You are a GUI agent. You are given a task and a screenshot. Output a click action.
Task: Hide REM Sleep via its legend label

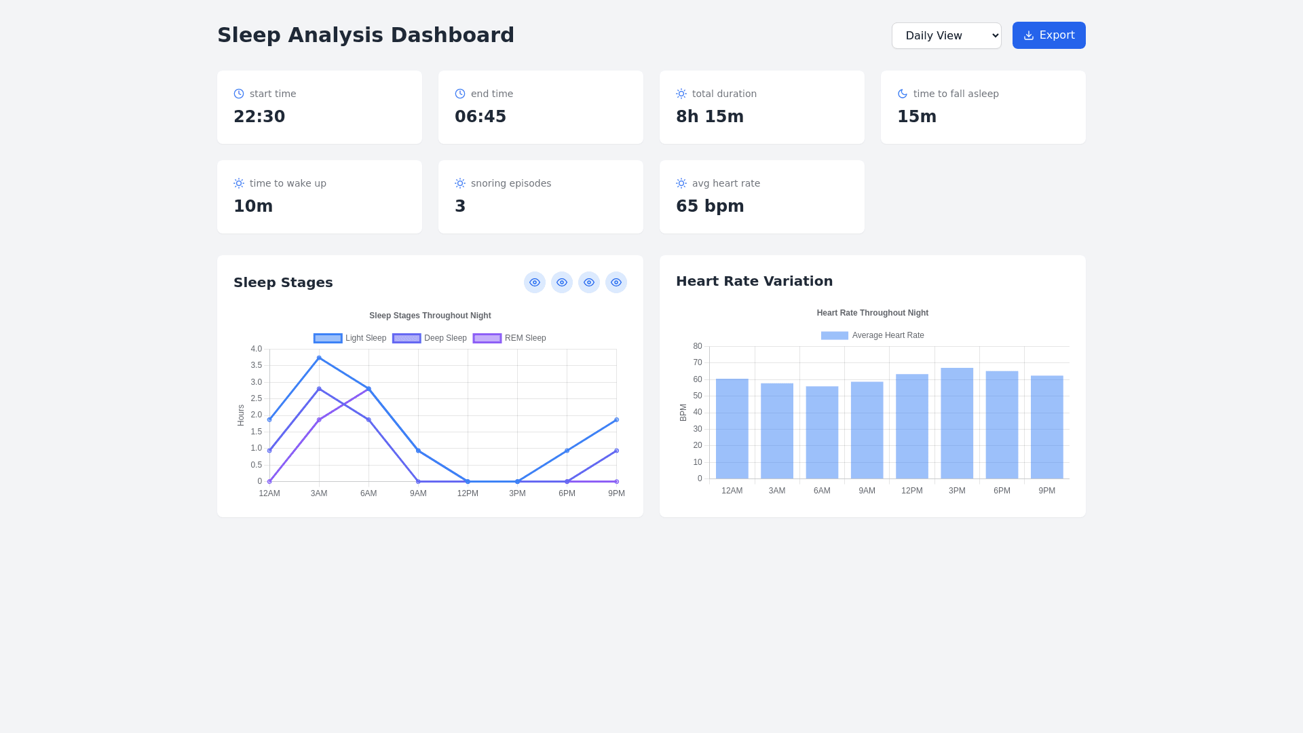[525, 338]
